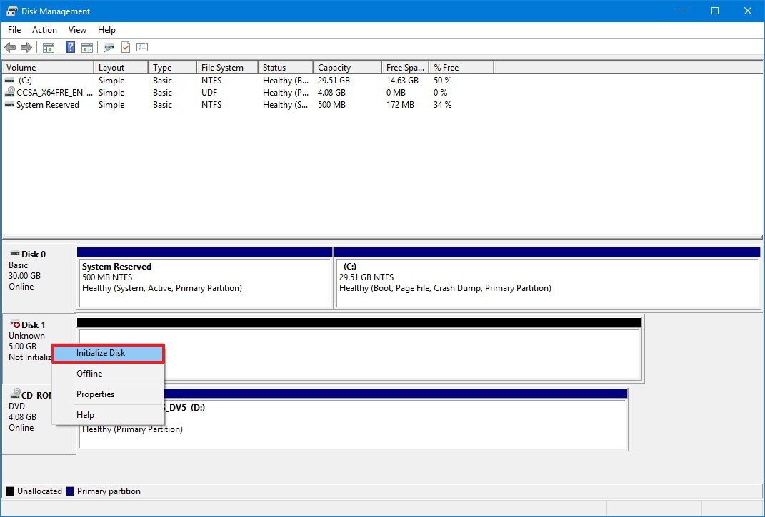Select the (C:) 29.51 GB NTFS partition block

[x=547, y=277]
